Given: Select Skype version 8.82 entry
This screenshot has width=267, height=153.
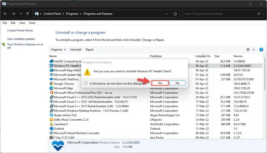Looking at the screenshot, I should pyautogui.click(x=65, y=115).
